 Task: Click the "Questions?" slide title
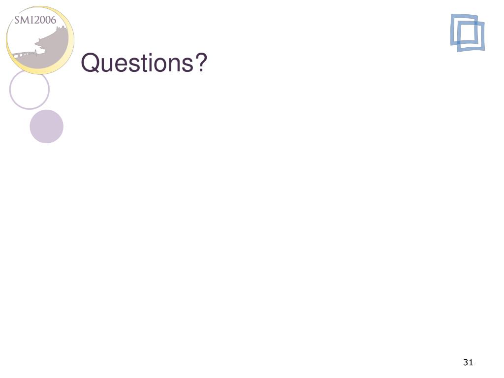pyautogui.click(x=144, y=63)
